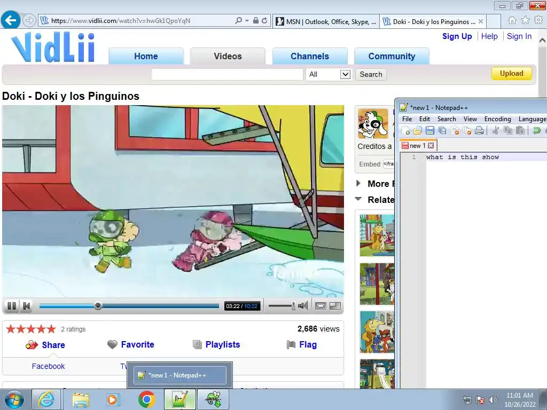The height and width of the screenshot is (410, 547).
Task: Click VidLii logo
Action: (x=53, y=47)
